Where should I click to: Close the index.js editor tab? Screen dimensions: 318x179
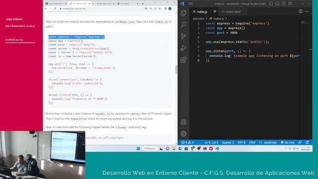(215, 11)
